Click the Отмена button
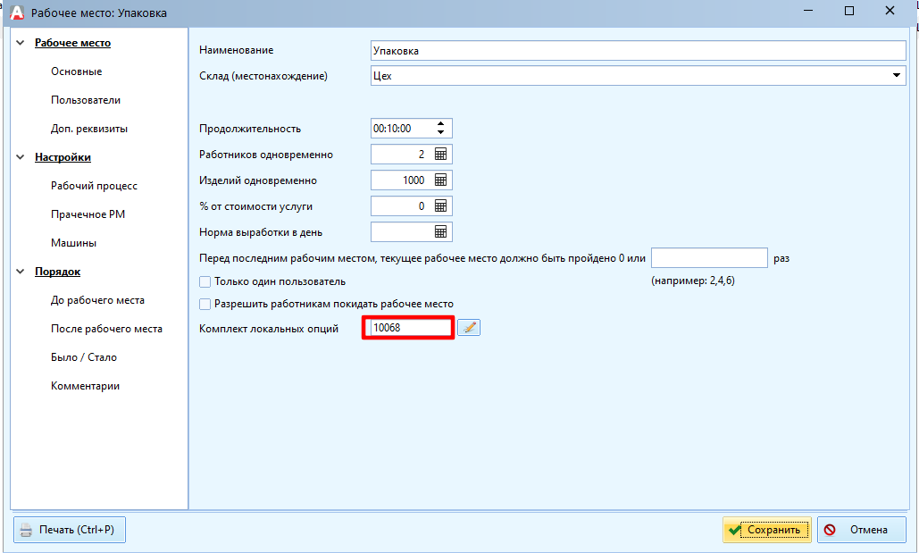 pyautogui.click(x=861, y=530)
